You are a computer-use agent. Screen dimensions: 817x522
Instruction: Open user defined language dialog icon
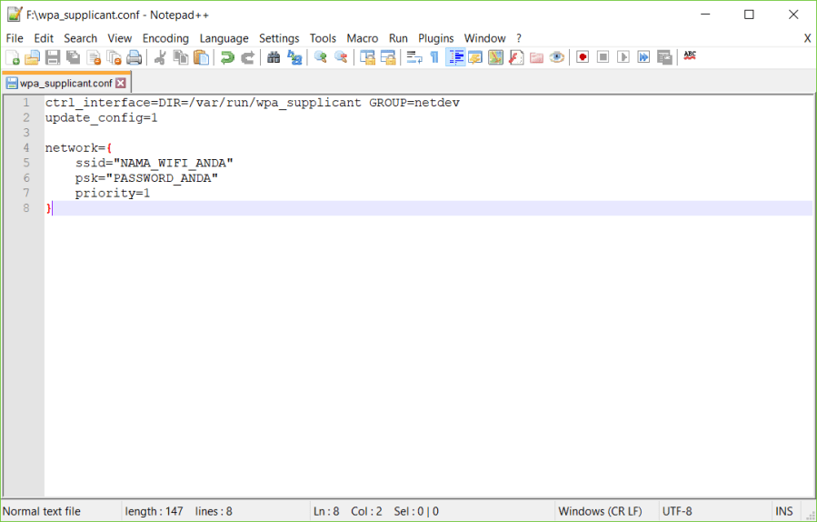tap(474, 57)
